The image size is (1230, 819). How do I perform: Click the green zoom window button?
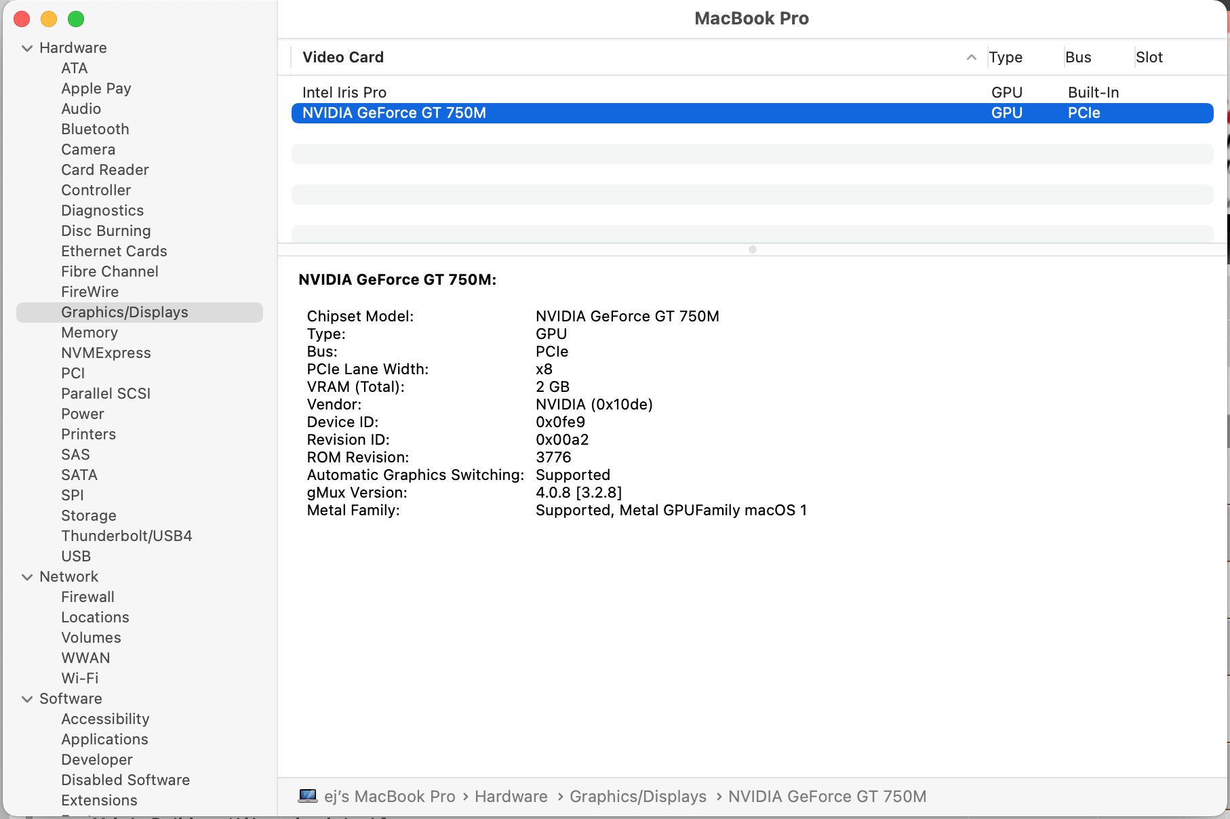[76, 19]
